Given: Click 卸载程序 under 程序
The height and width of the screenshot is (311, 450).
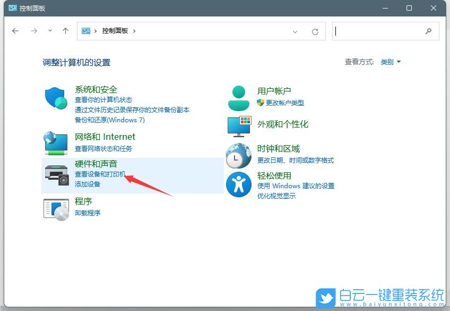Looking at the screenshot, I should tap(88, 213).
